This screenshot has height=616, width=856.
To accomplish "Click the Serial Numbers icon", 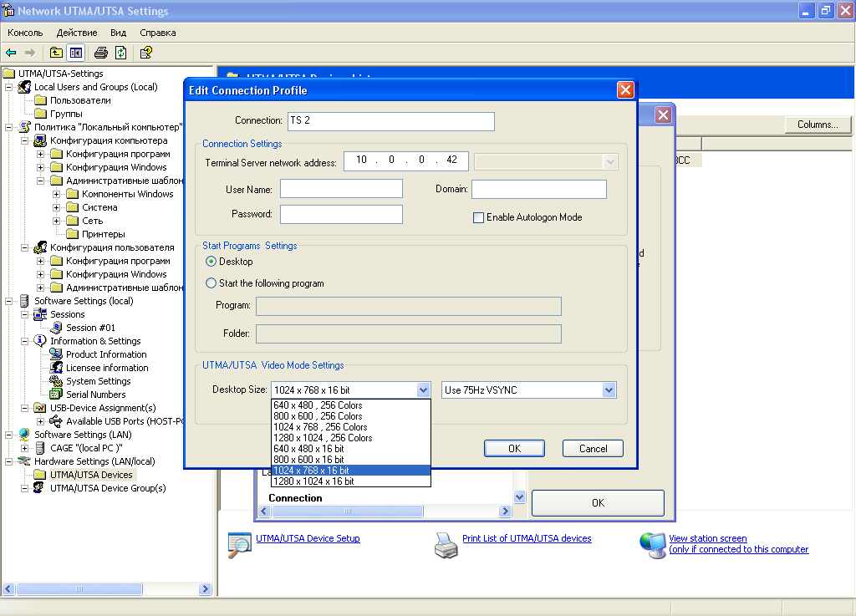I will [x=56, y=395].
